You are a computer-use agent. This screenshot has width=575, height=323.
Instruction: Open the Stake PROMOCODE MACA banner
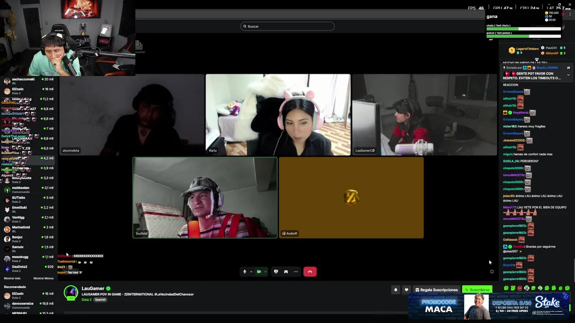point(489,306)
